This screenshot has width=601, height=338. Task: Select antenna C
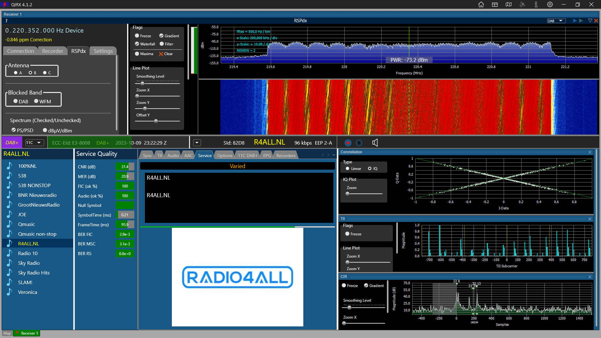(x=45, y=73)
